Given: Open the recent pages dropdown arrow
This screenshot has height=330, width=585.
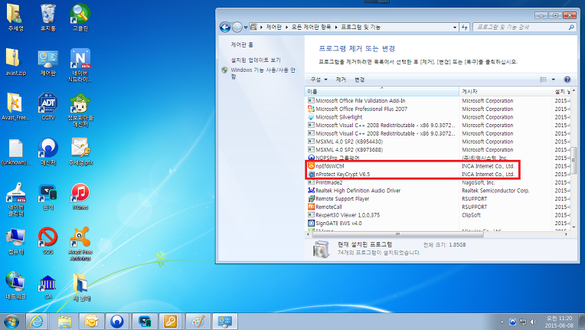Looking at the screenshot, I should tap(246, 28).
